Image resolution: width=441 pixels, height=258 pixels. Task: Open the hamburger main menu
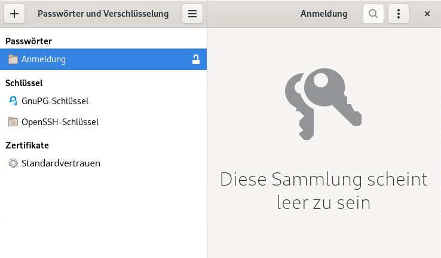tap(192, 14)
